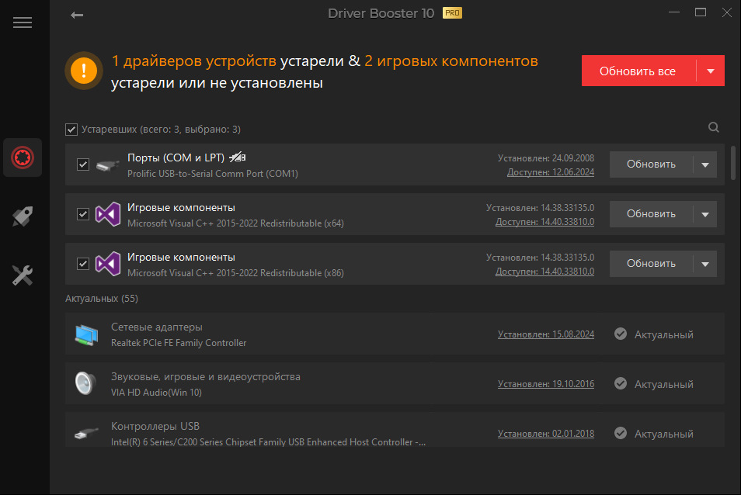Click the Установлен: 24.09.2008 text
The image size is (741, 495).
click(546, 158)
